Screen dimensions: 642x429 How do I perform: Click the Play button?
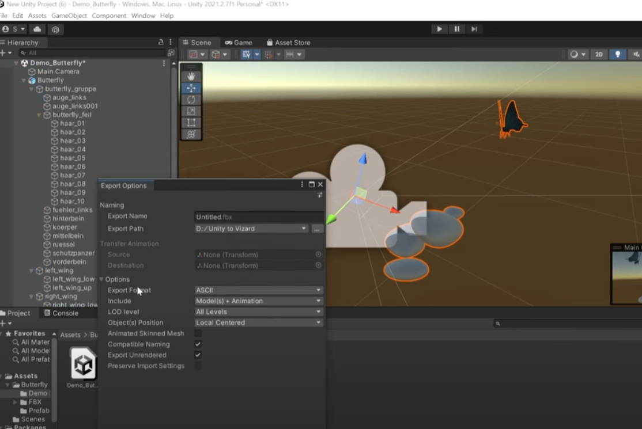(439, 29)
